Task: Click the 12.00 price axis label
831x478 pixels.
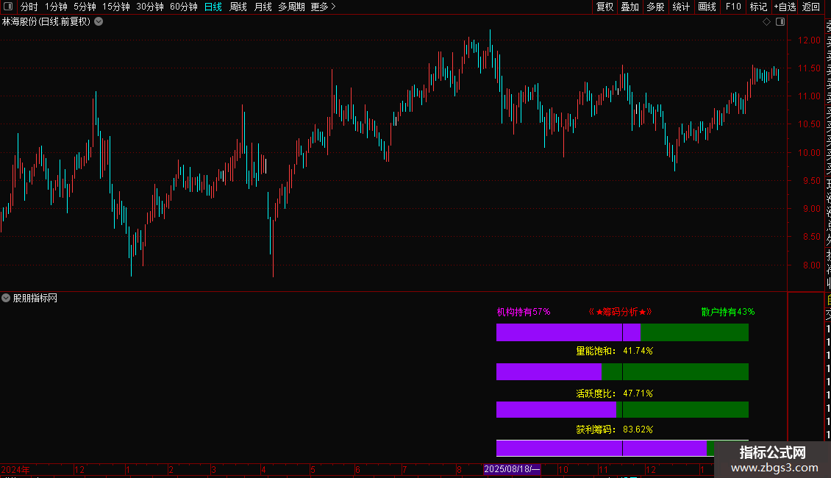Action: [809, 40]
